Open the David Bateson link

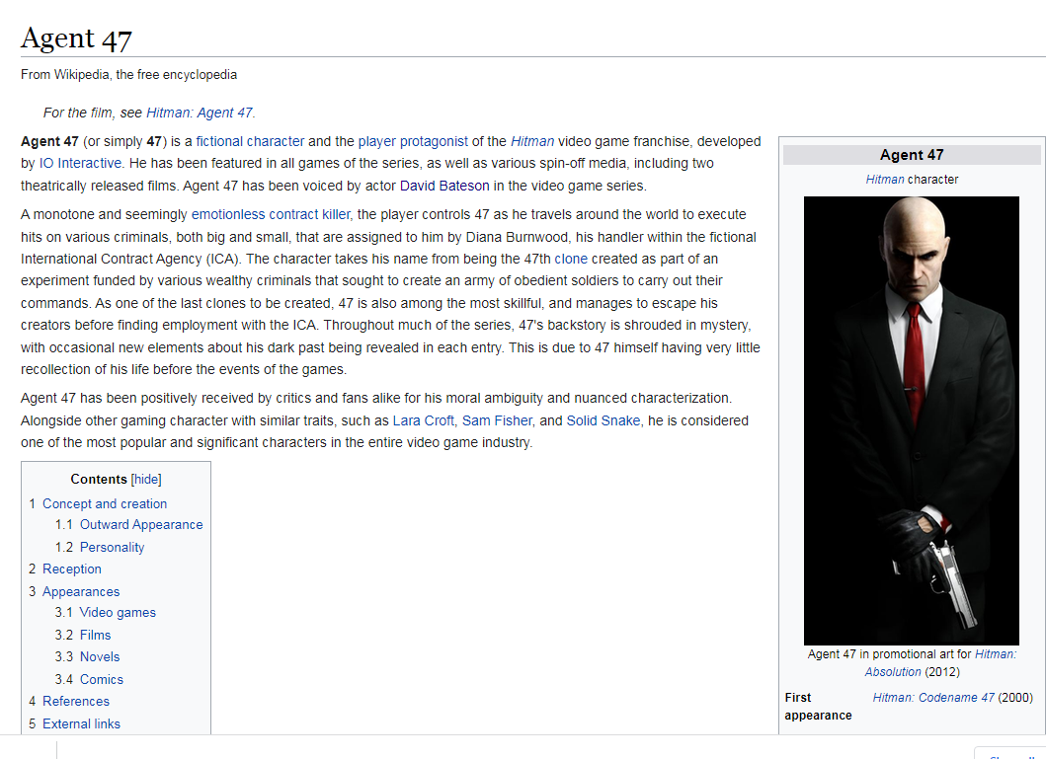[x=444, y=186]
